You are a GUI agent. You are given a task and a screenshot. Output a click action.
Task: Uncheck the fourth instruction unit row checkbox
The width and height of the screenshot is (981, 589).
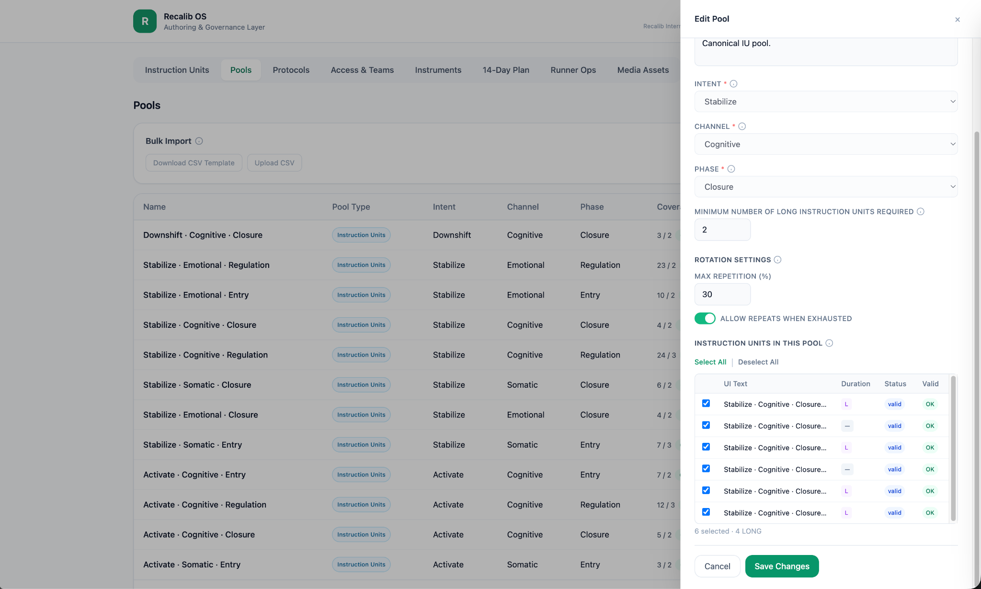[706, 469]
